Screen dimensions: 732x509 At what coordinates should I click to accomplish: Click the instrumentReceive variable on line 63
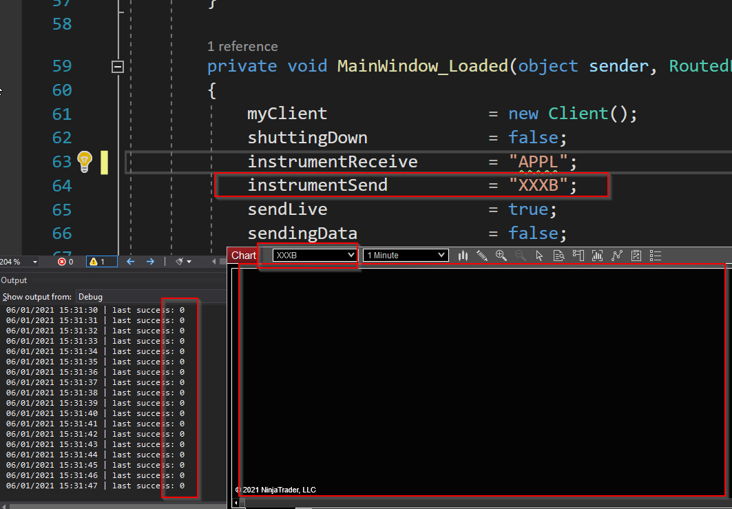[333, 162]
